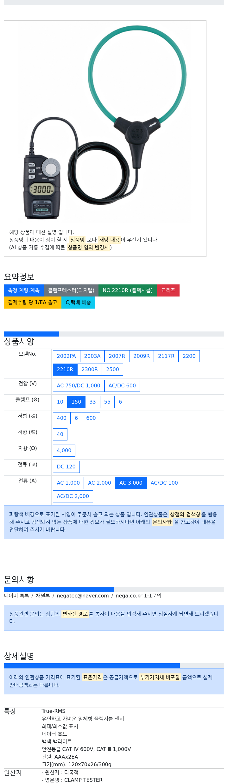Pick model 2500 option
This screenshot has width=228, height=784.
(x=112, y=369)
